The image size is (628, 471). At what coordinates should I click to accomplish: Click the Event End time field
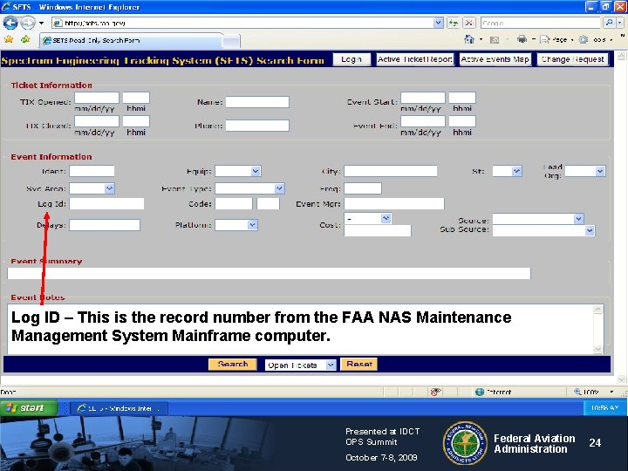pos(462,121)
